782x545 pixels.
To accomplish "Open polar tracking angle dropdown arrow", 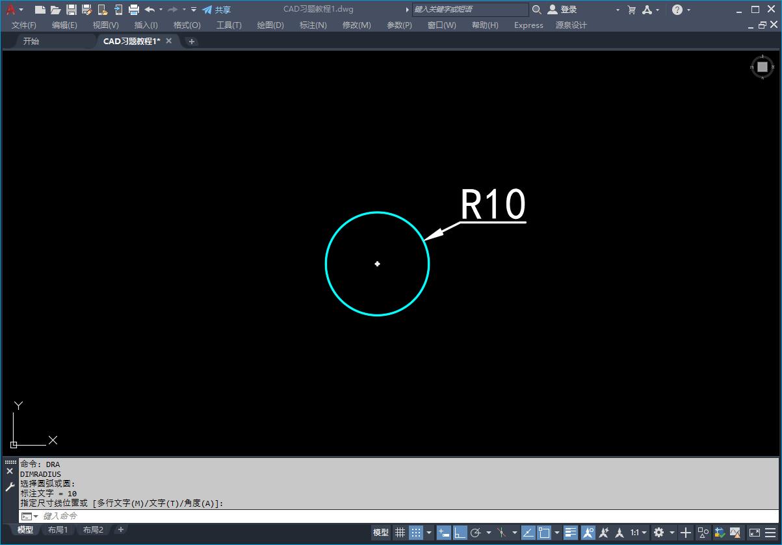I will coord(488,533).
